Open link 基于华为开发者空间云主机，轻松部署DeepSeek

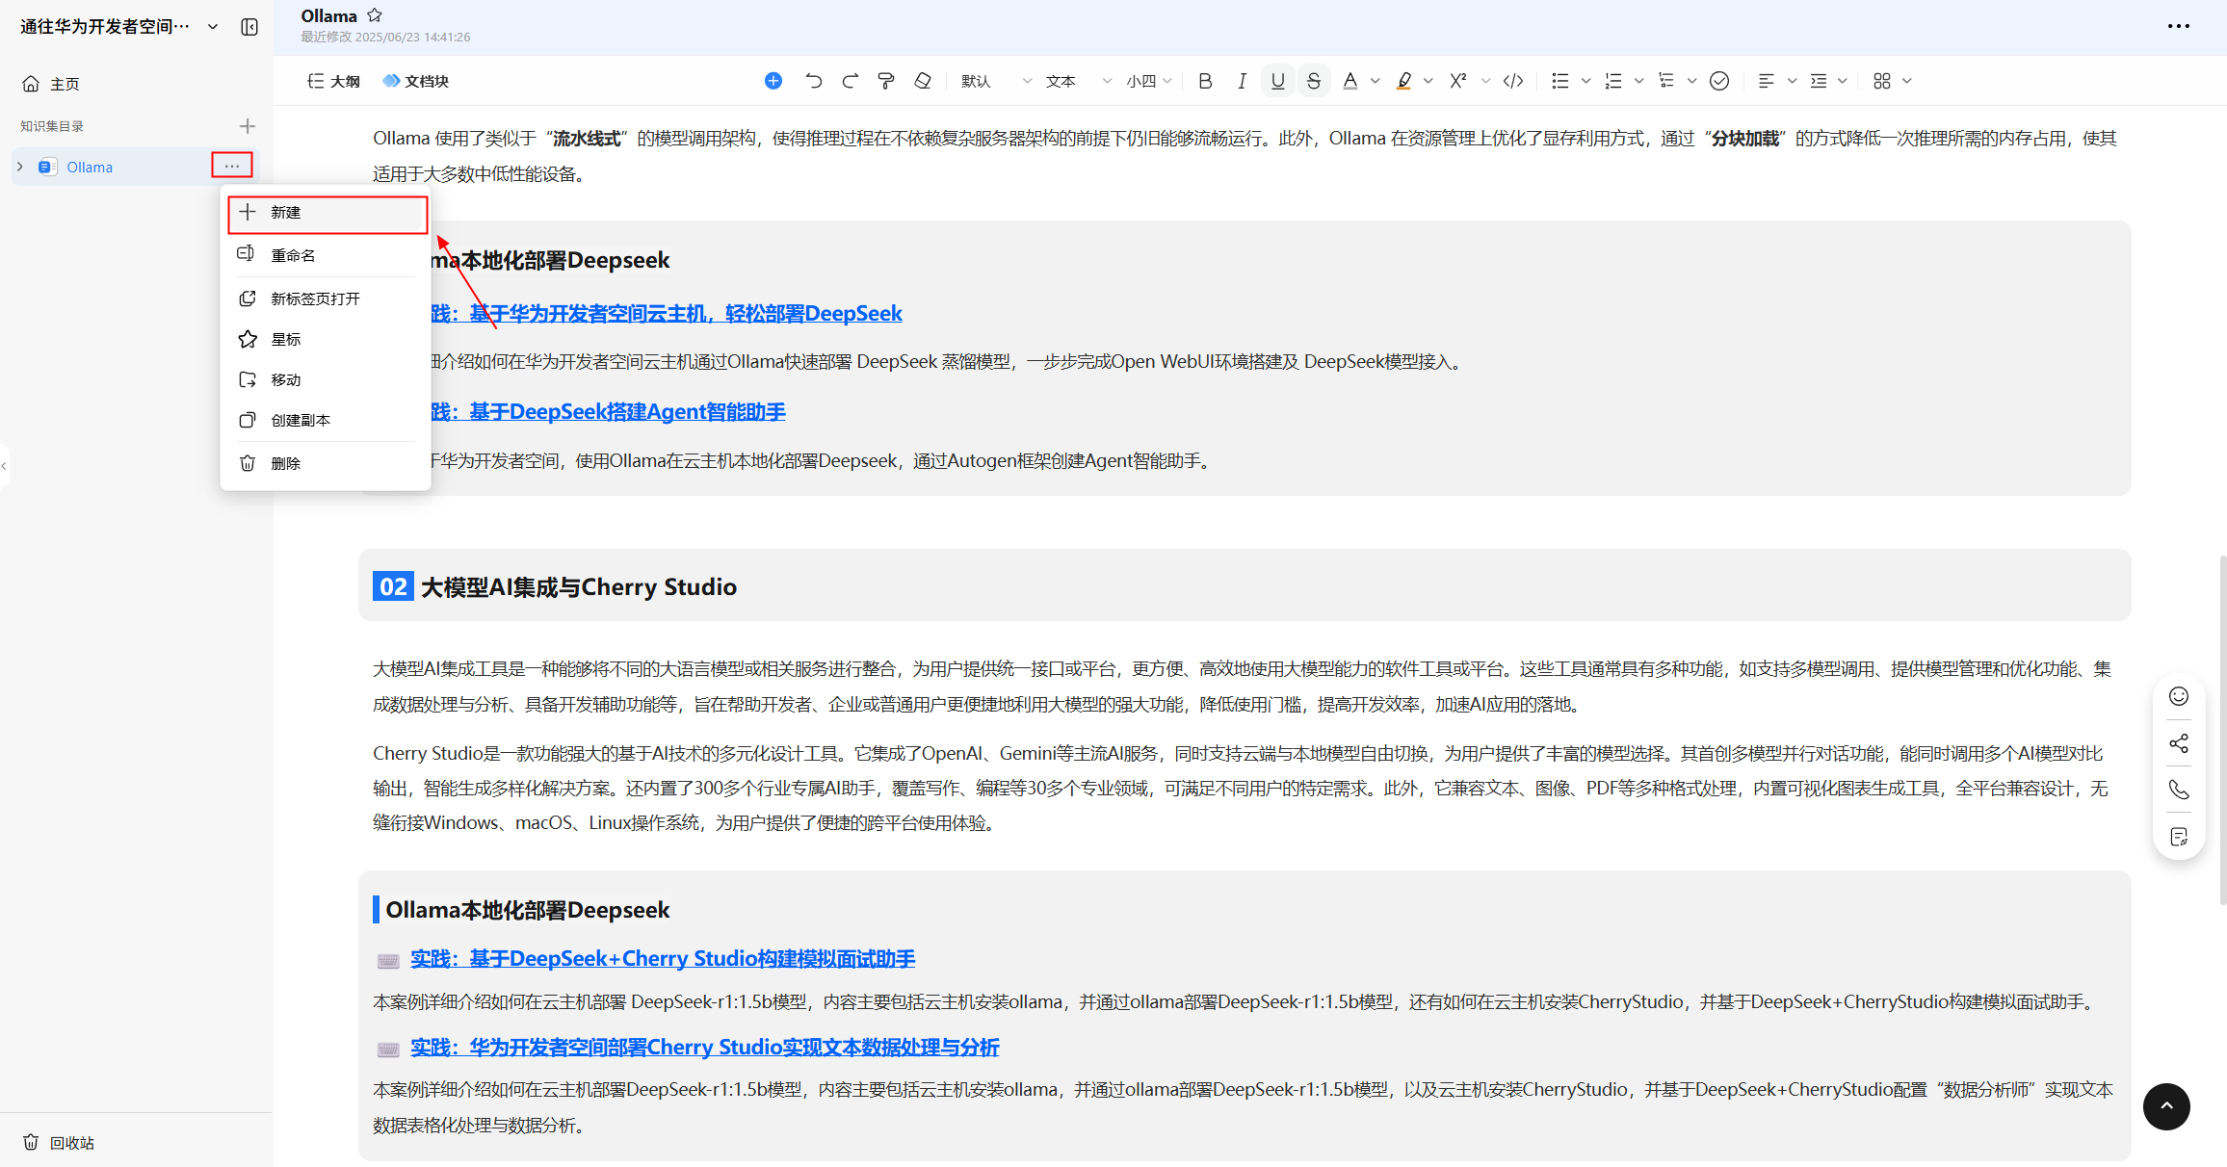tap(685, 313)
